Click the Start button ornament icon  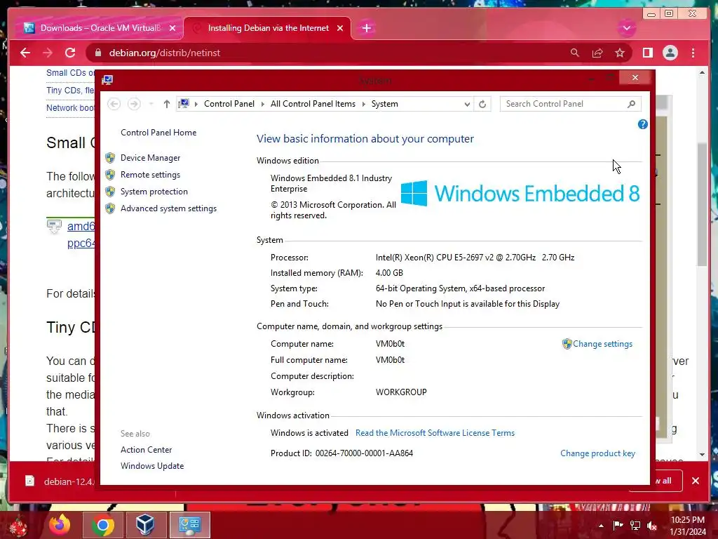(x=18, y=525)
